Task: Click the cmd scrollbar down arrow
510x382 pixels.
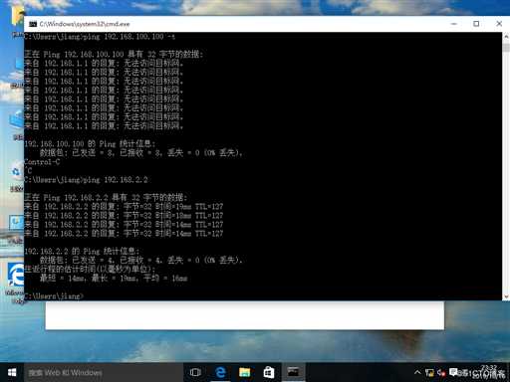Action: [506, 296]
